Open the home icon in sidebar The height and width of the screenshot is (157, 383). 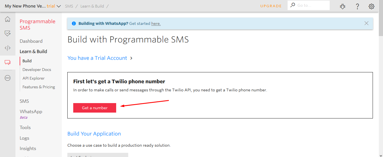click(8, 19)
